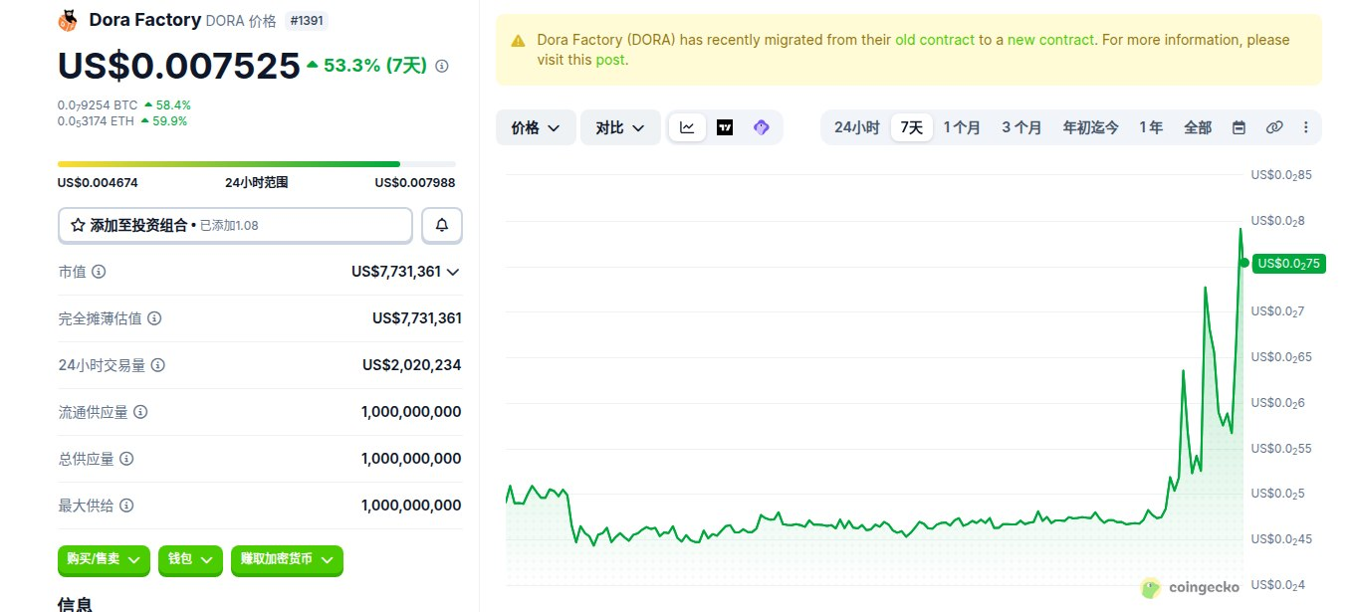Viewport: 1354px width, 612px height.
Task: Click the Dora Factory coin logo icon
Action: tap(69, 20)
